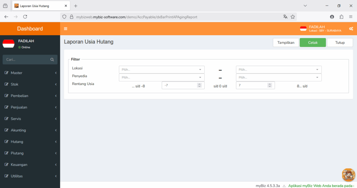Click the Stok edit icon in sidebar

click(x=6, y=84)
